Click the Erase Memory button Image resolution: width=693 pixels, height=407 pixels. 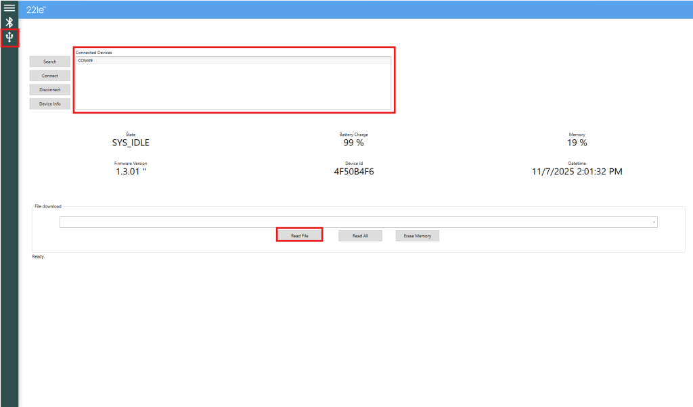pyautogui.click(x=418, y=235)
